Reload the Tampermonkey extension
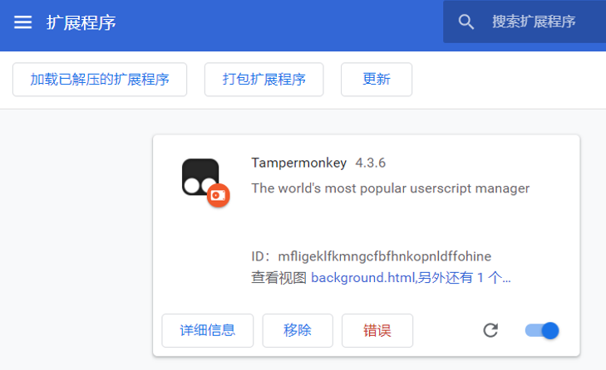This screenshot has width=606, height=370. tap(490, 331)
